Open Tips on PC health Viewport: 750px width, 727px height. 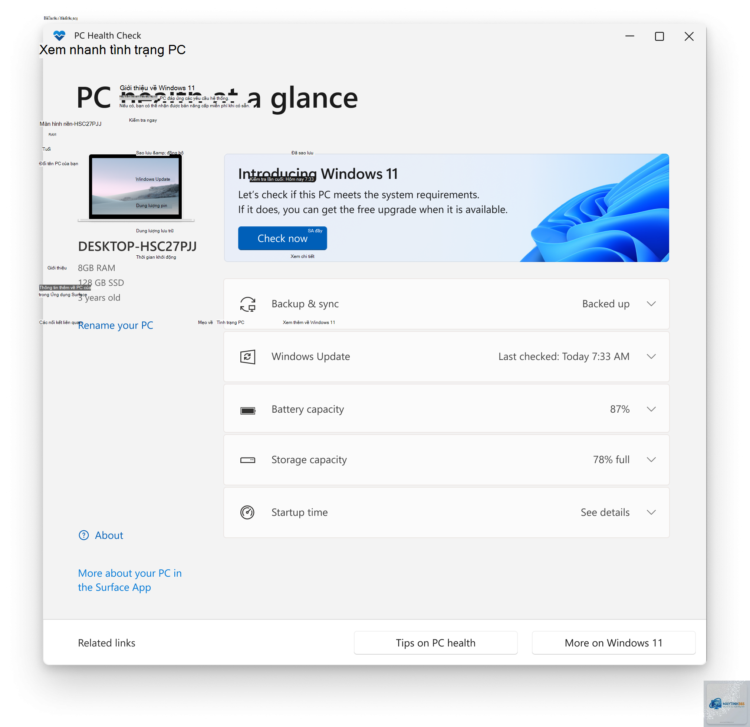click(x=435, y=643)
